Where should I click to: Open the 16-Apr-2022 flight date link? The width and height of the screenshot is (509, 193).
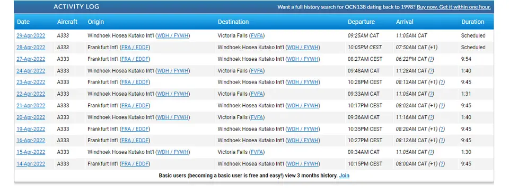pos(31,141)
